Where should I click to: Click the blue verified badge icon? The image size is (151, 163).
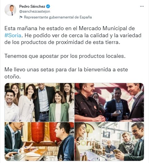48,6
